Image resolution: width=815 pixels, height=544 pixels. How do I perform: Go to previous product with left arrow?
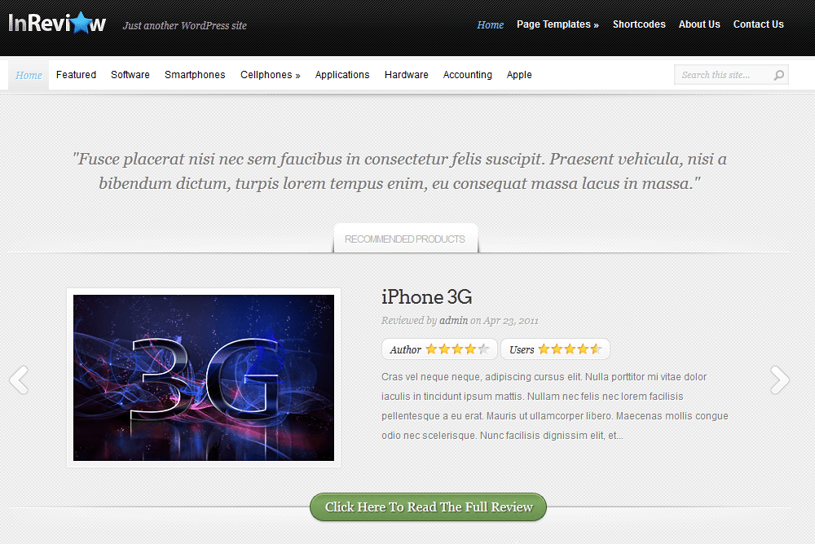(x=19, y=379)
